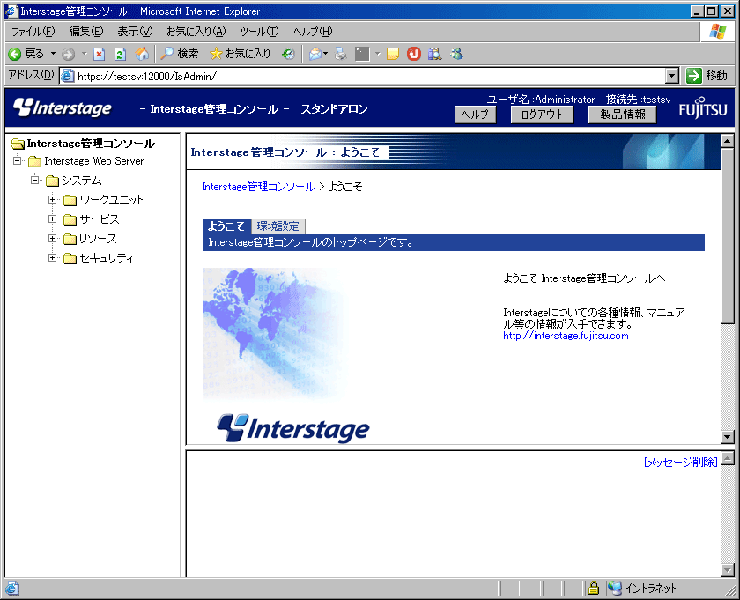The height and width of the screenshot is (600, 740).
Task: Click the 移動 go button
Action: tap(707, 76)
